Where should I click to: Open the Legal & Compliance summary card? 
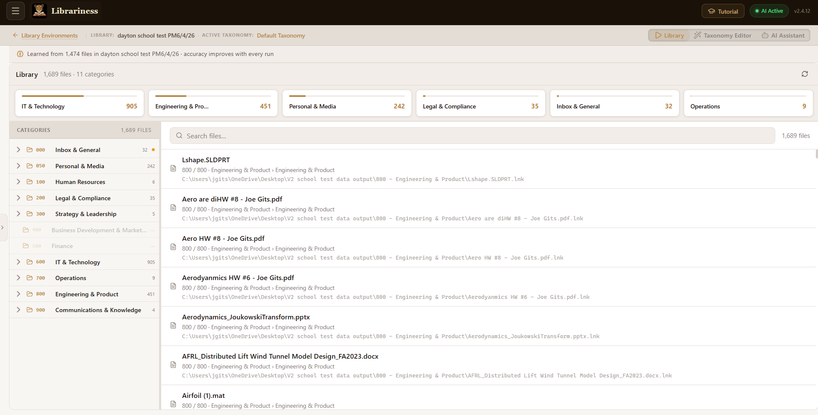pos(481,103)
